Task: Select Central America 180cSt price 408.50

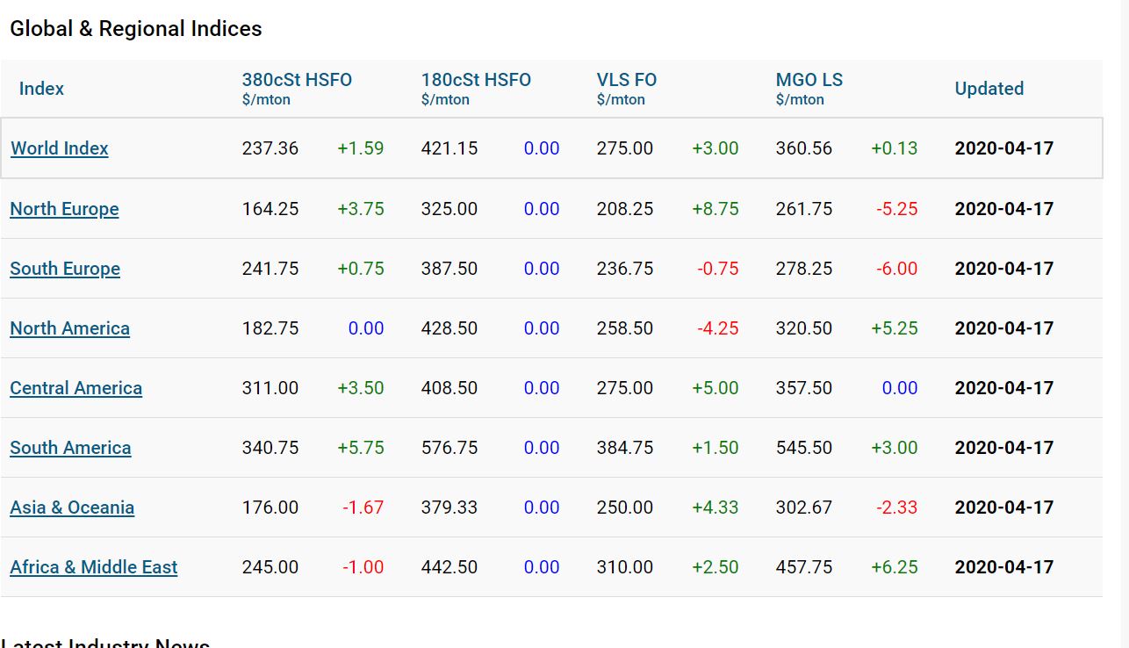Action: [x=449, y=388]
